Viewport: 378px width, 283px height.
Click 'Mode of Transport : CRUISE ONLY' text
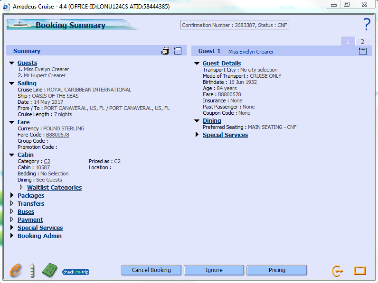[x=242, y=76]
